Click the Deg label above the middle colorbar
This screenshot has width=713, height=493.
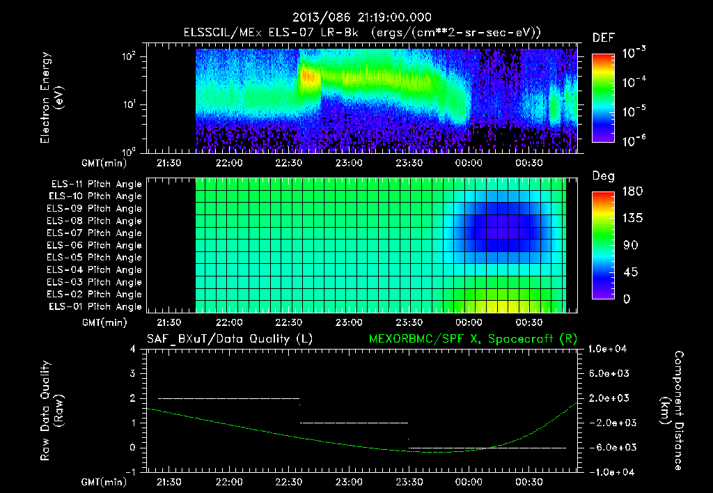tap(604, 176)
